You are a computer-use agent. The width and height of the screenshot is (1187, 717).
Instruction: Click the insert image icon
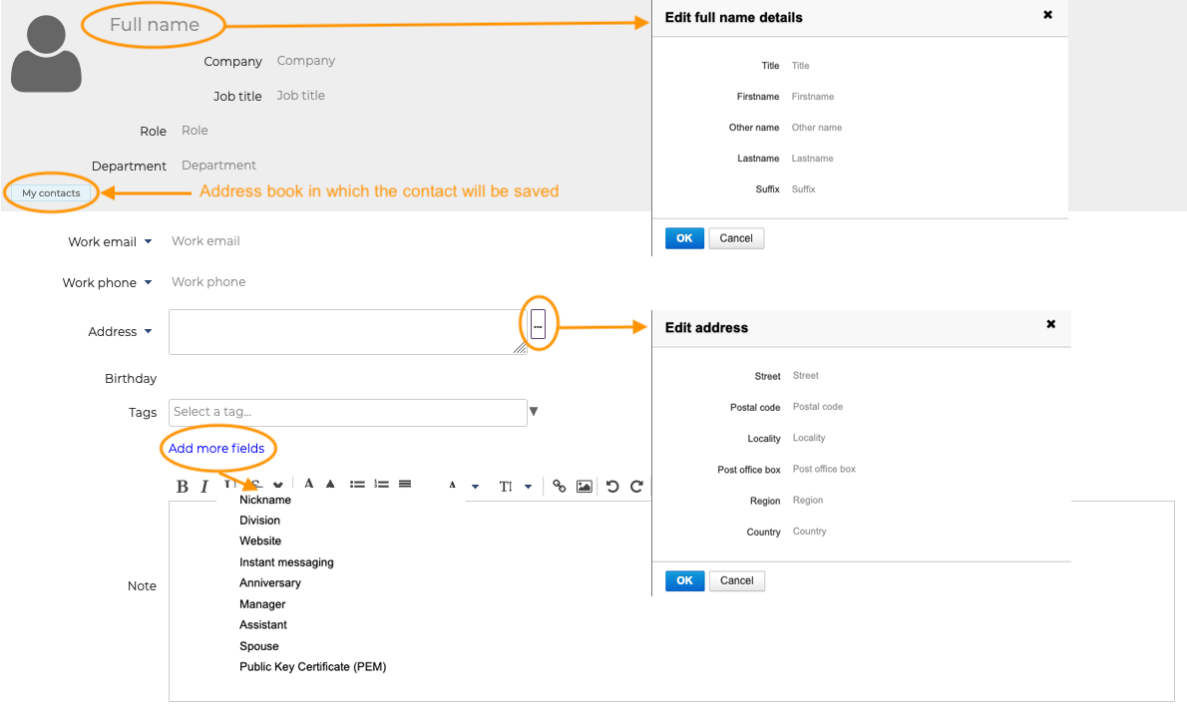click(585, 487)
